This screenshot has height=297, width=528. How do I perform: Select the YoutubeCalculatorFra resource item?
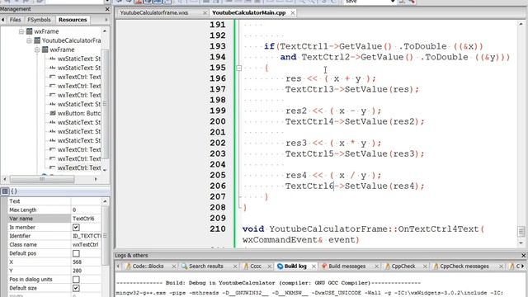(71, 40)
